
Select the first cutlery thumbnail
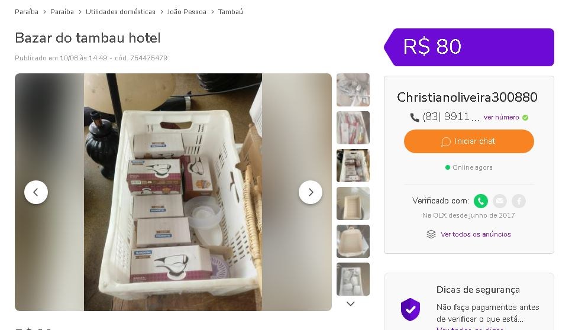coord(353,90)
